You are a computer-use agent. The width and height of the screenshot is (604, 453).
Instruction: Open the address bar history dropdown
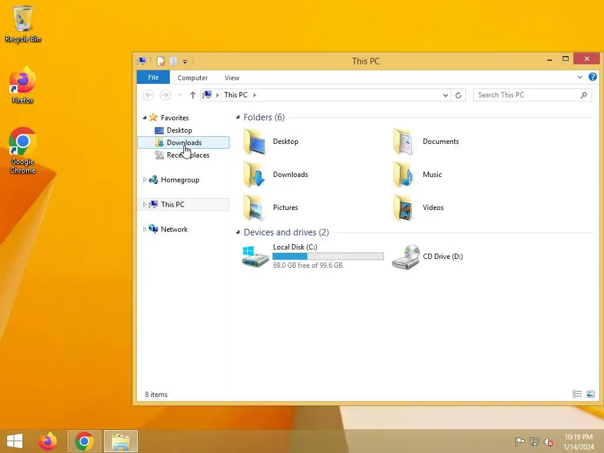[x=445, y=95]
